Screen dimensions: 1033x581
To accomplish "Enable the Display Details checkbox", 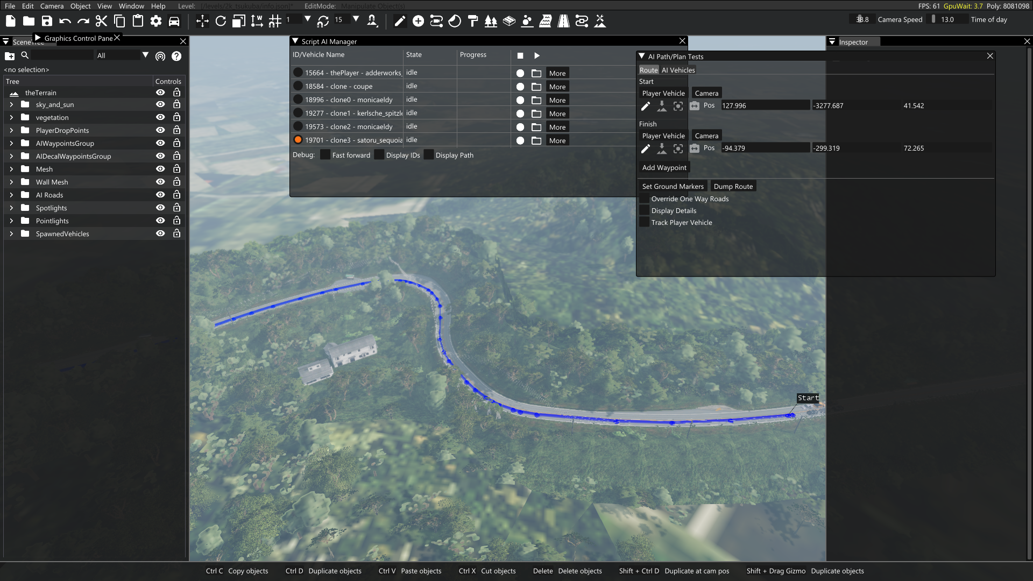I will pos(644,210).
